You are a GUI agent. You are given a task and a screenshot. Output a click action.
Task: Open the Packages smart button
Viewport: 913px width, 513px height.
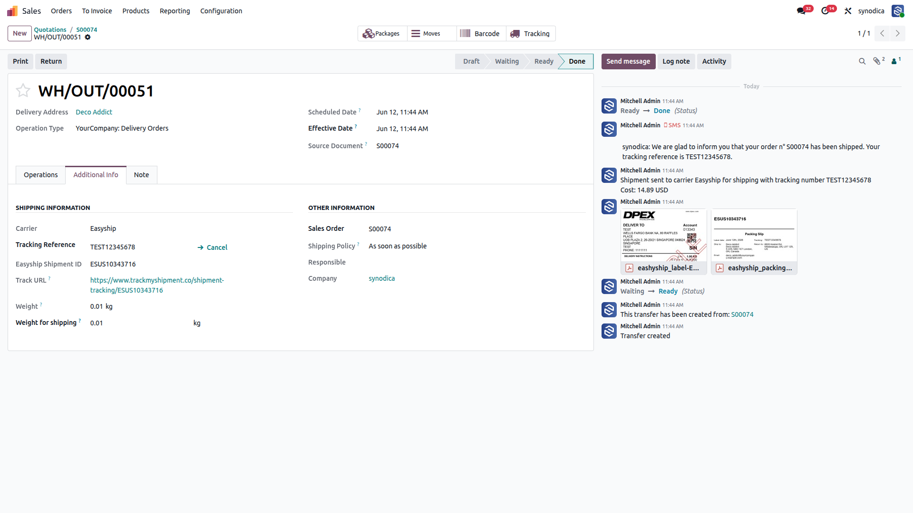[382, 34]
